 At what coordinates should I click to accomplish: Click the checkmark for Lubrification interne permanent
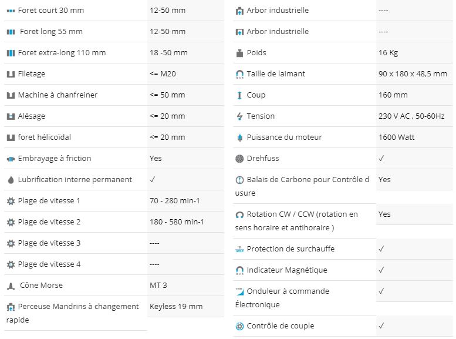pyautogui.click(x=153, y=179)
